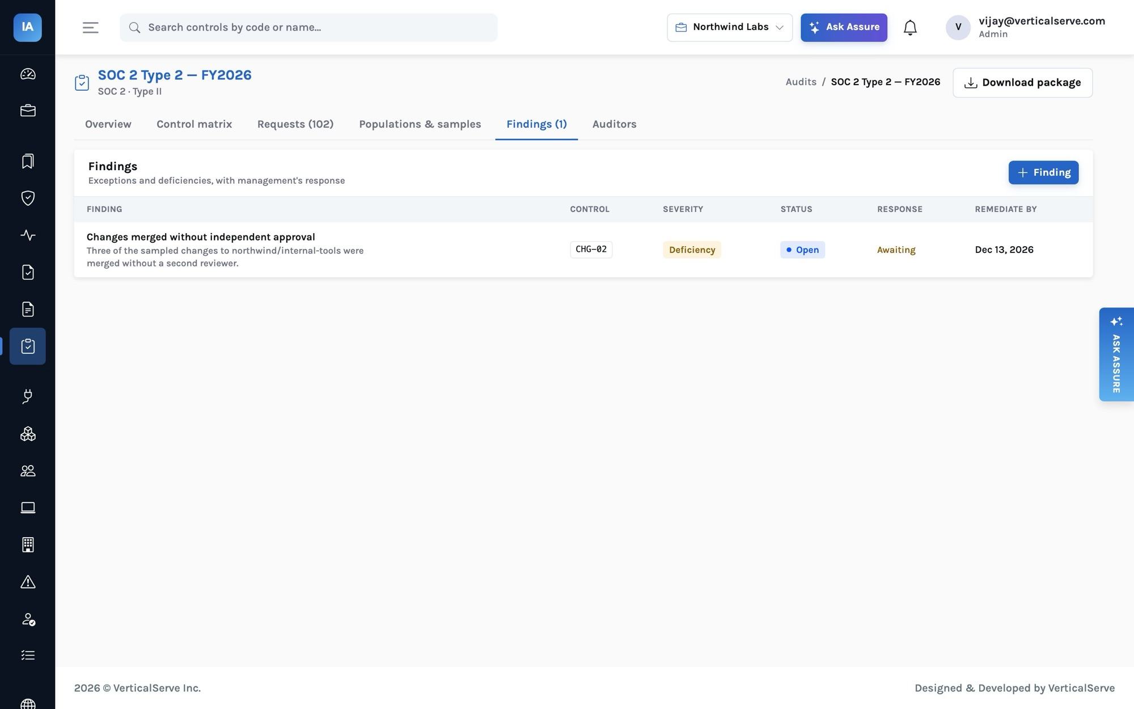This screenshot has height=709, width=1134.
Task: Open the Requests (102) tab
Action: coord(295,124)
